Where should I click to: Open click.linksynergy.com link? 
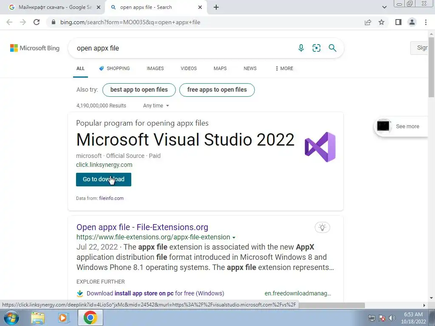[104, 165]
